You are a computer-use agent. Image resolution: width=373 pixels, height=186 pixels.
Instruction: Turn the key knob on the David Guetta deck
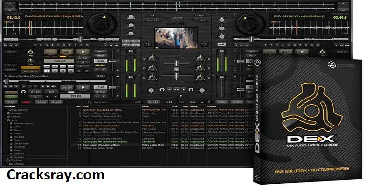coord(30,52)
